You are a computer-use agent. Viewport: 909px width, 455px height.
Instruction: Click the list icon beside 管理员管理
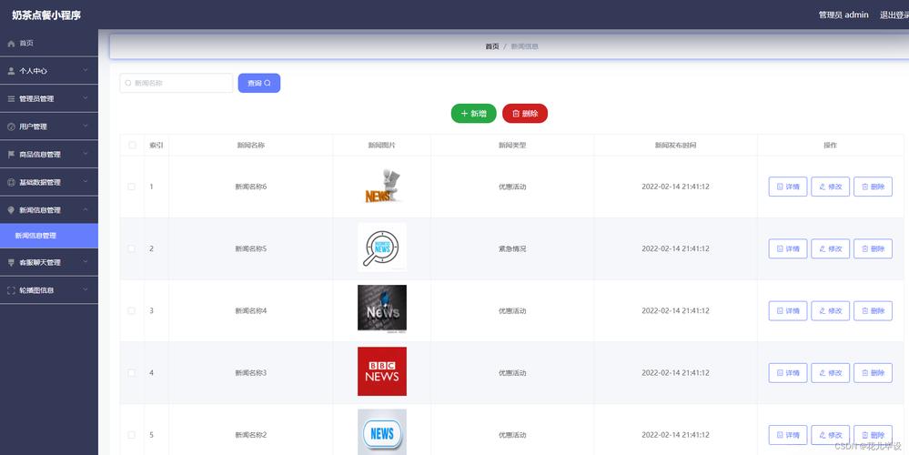click(x=11, y=99)
